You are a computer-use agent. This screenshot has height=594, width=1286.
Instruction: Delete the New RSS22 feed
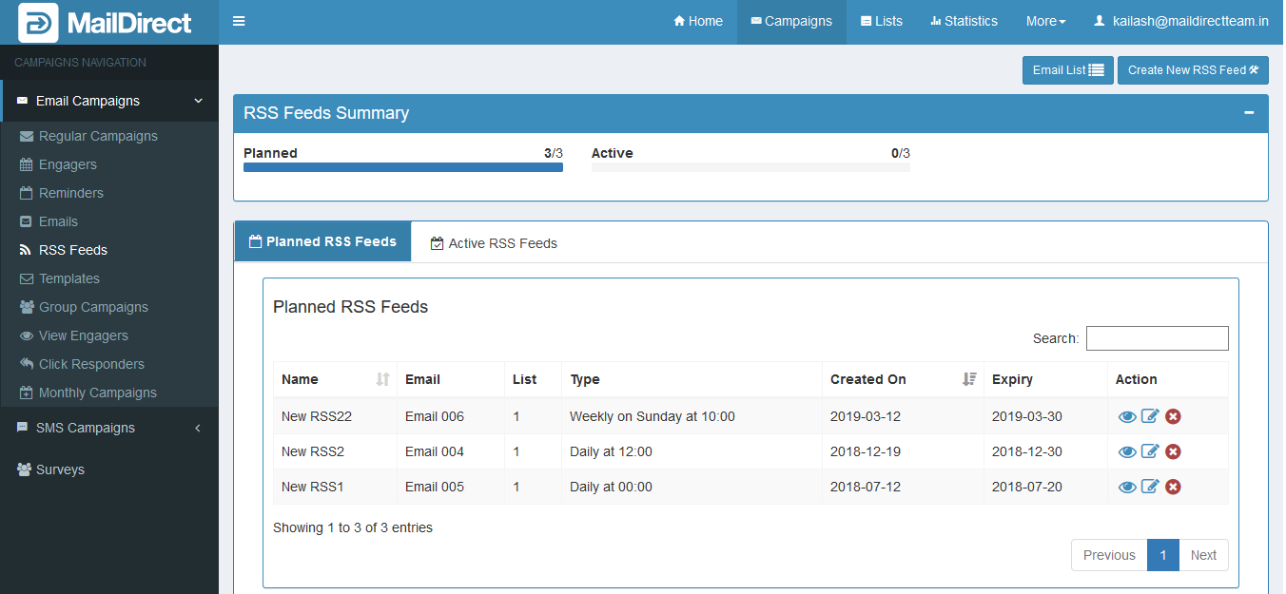tap(1173, 416)
